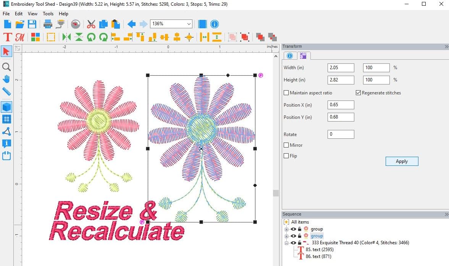
Task: Uncheck Regenerate stitches option
Action: 358,93
